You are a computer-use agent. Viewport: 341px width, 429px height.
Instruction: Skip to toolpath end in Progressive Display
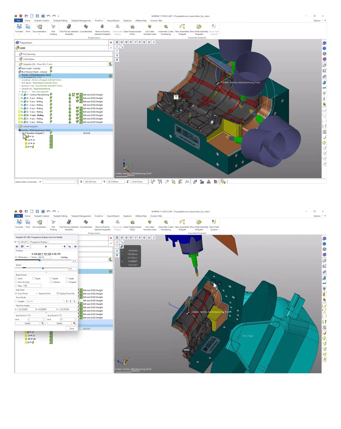pos(75,247)
